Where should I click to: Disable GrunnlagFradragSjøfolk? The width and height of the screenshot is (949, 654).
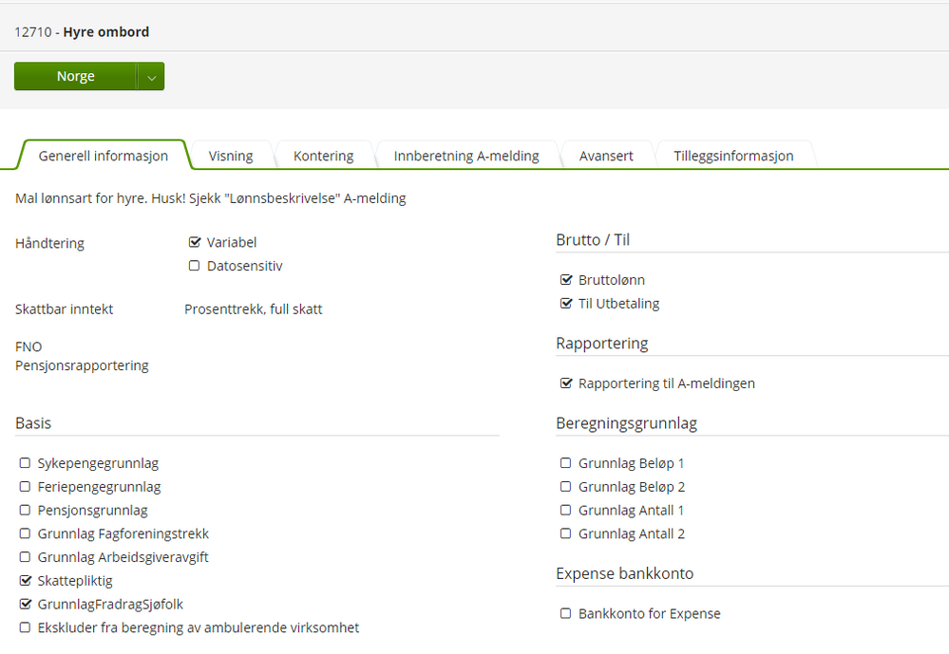coord(24,605)
